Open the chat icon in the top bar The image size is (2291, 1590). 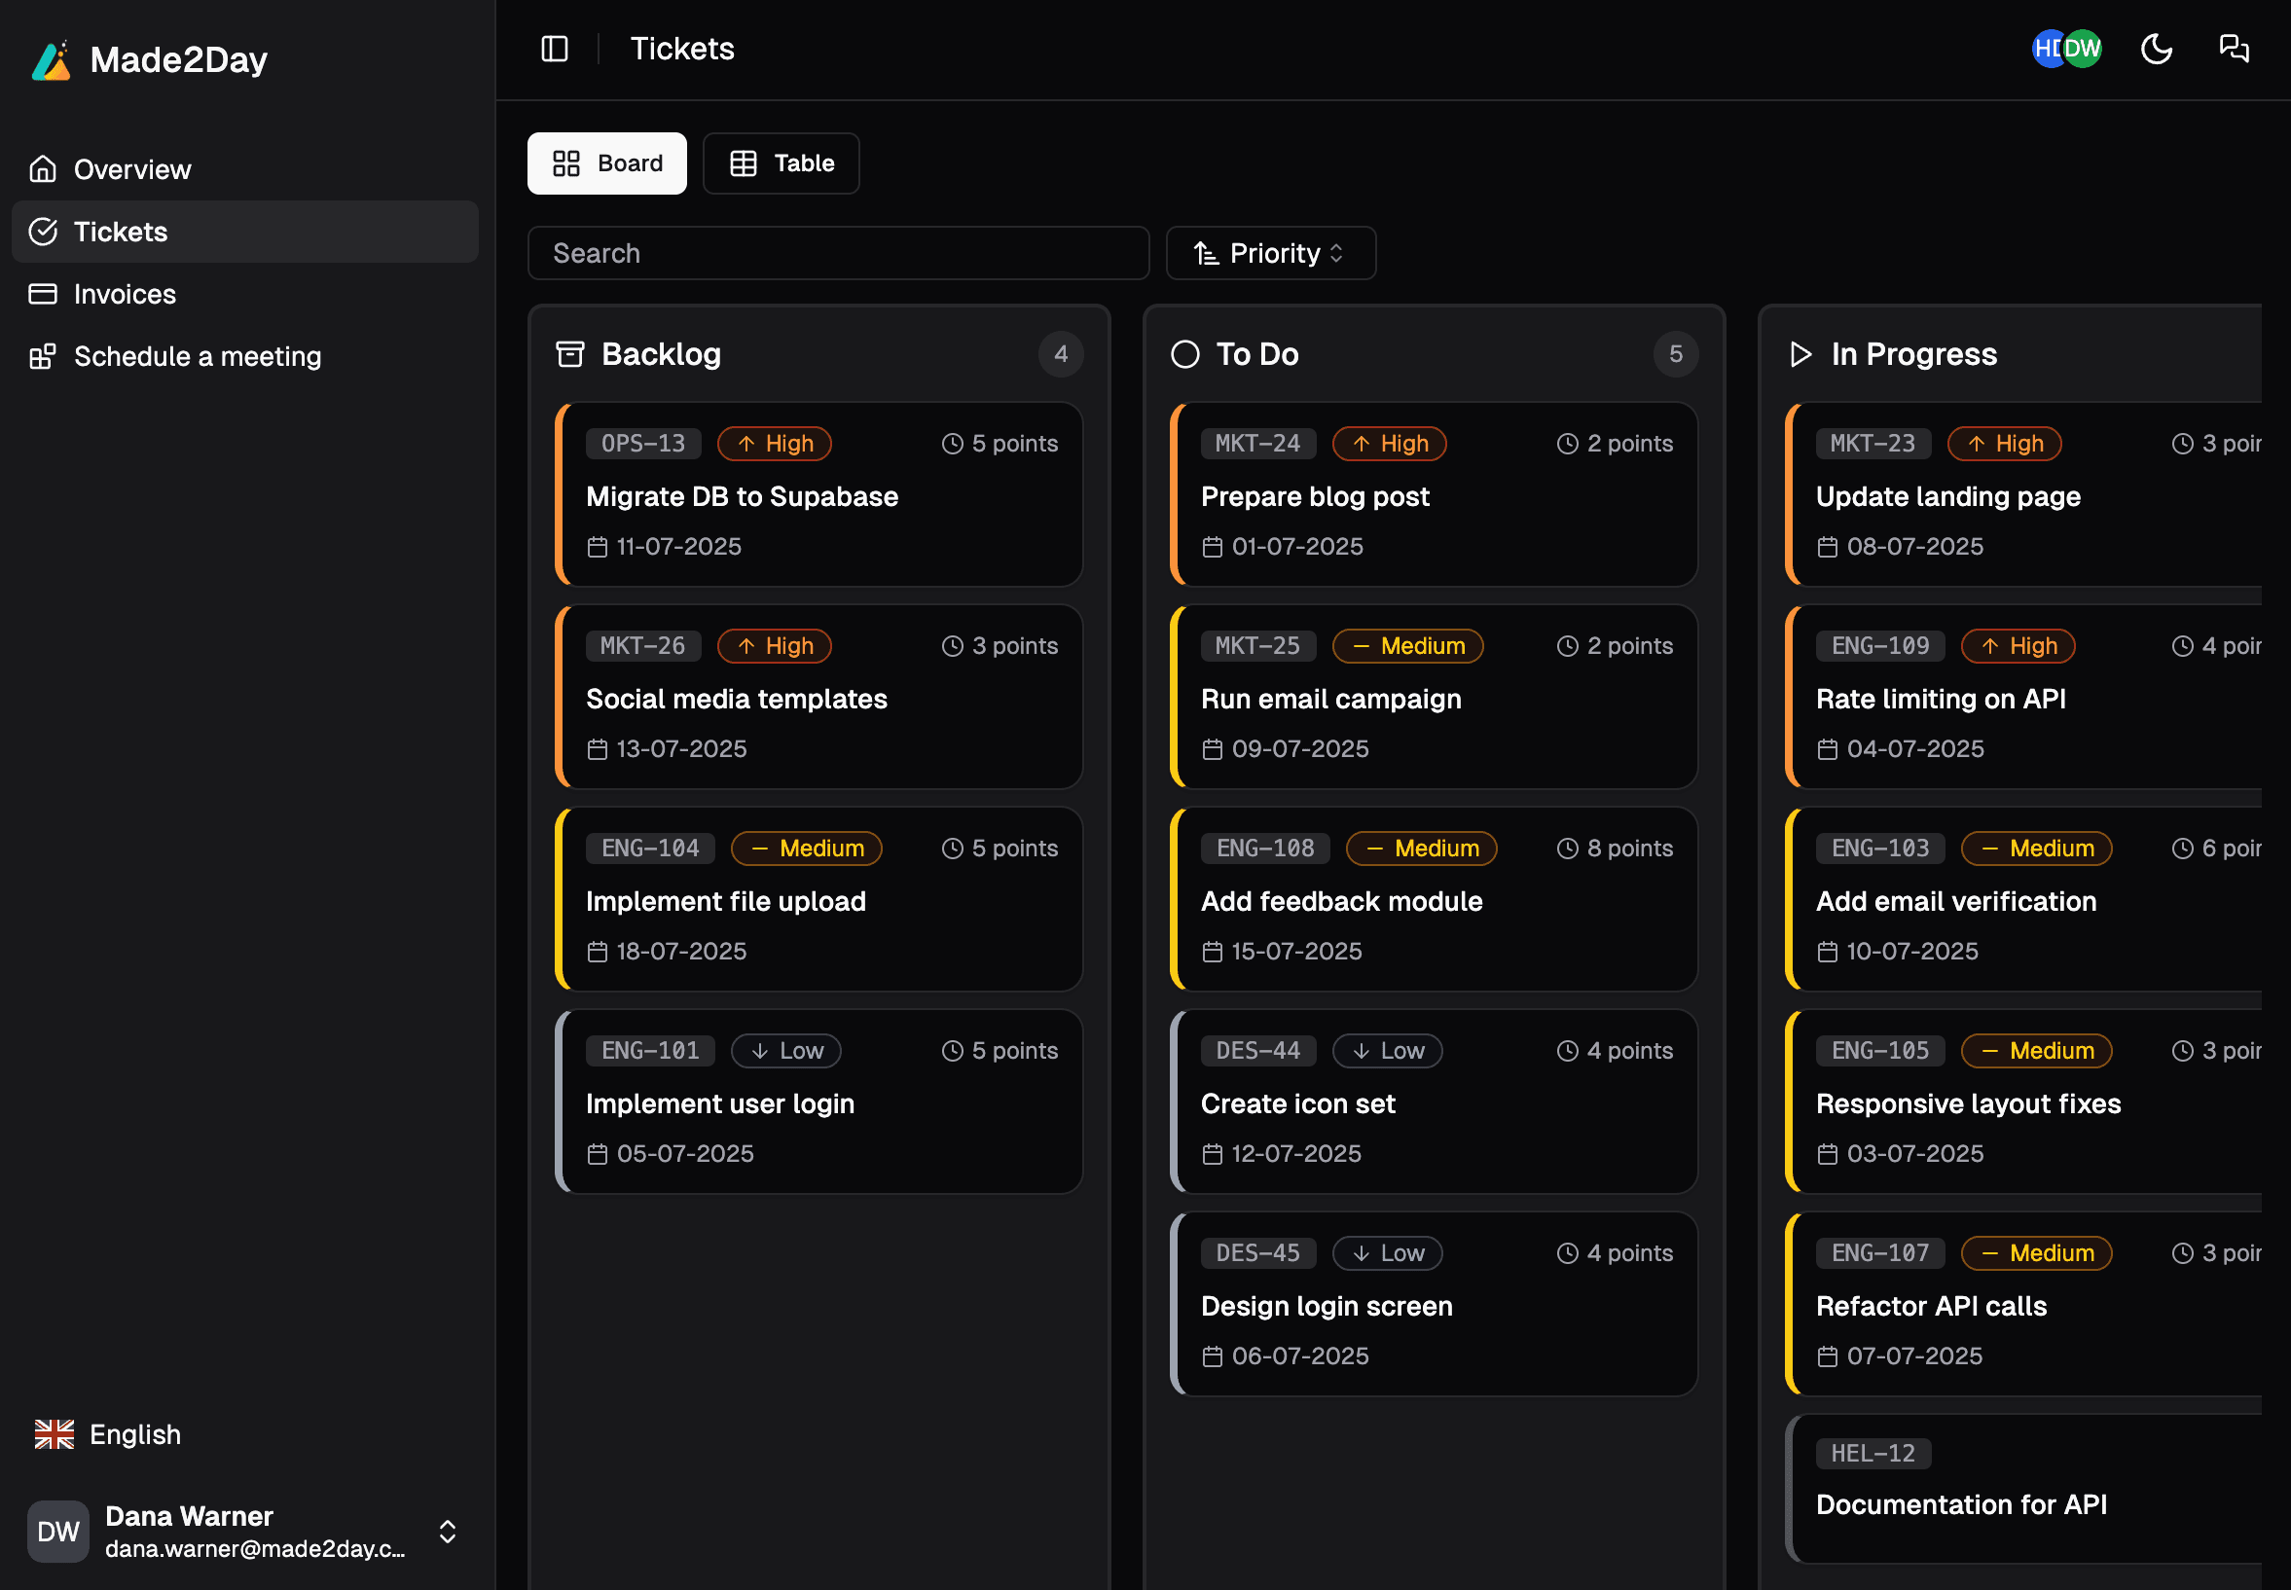(x=2233, y=48)
